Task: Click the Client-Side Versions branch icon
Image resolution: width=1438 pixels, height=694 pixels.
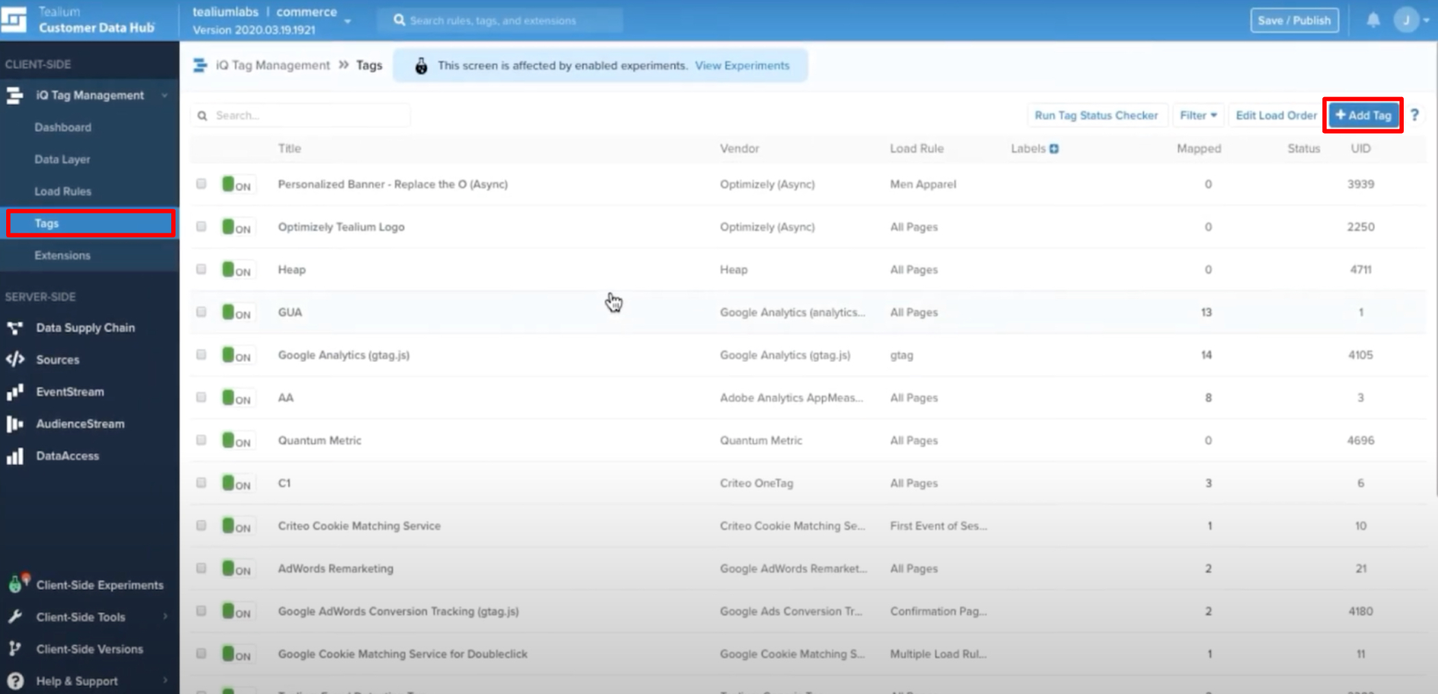Action: click(x=14, y=649)
